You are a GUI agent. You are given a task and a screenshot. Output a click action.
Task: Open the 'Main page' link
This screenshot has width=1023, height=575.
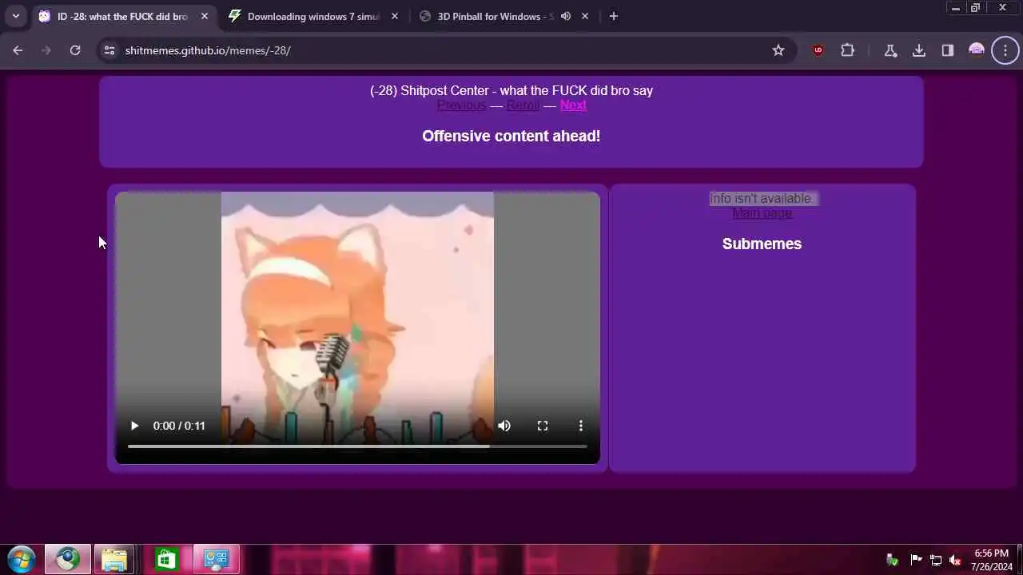(762, 213)
